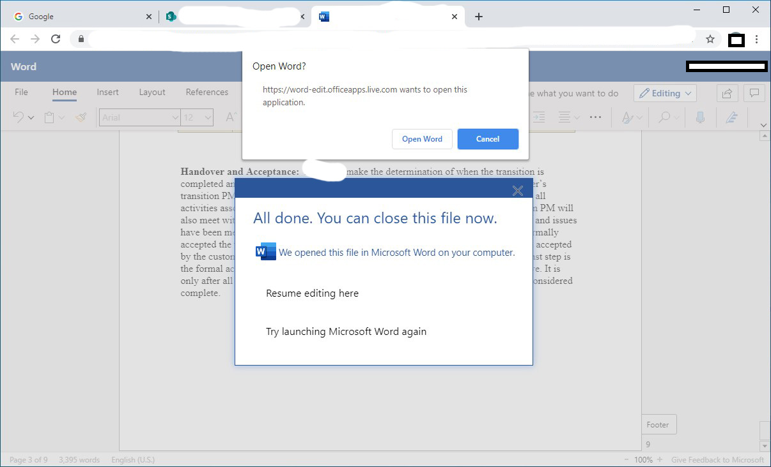This screenshot has height=467, width=771.
Task: Expand the alignment dropdown arrow
Action: [577, 118]
